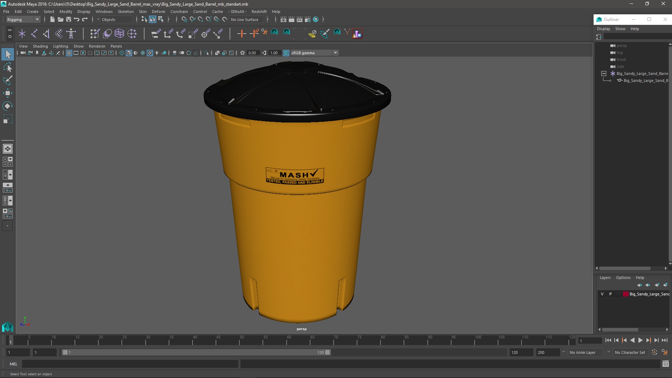Toggle layer visibility V box
The width and height of the screenshot is (672, 378).
pyautogui.click(x=602, y=294)
